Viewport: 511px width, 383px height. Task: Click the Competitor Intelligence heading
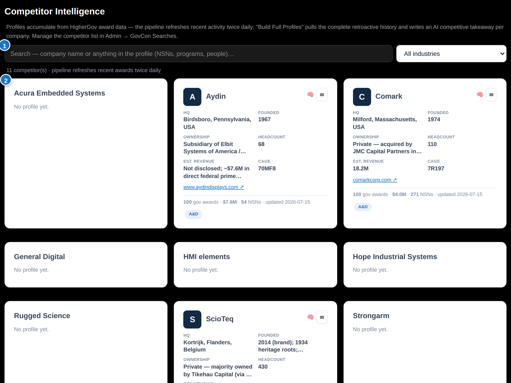pyautogui.click(x=55, y=11)
